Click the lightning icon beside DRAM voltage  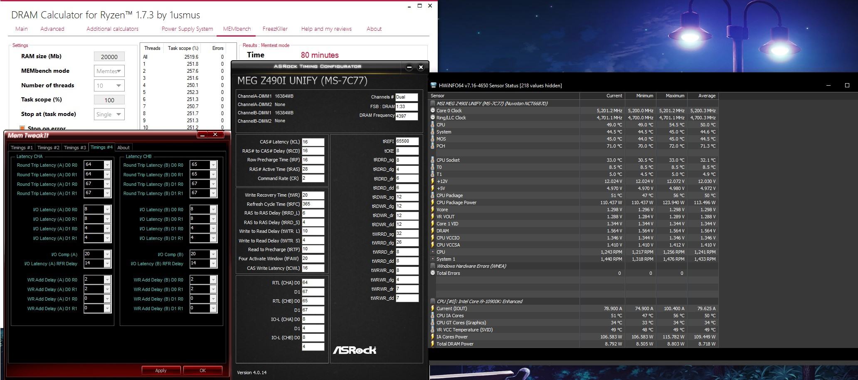click(433, 231)
